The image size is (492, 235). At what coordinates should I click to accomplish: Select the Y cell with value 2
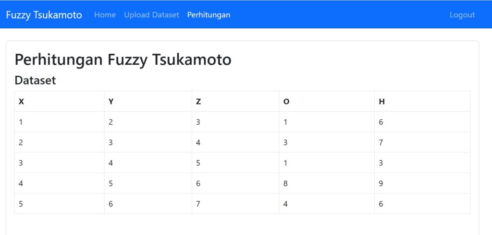[x=148, y=122]
